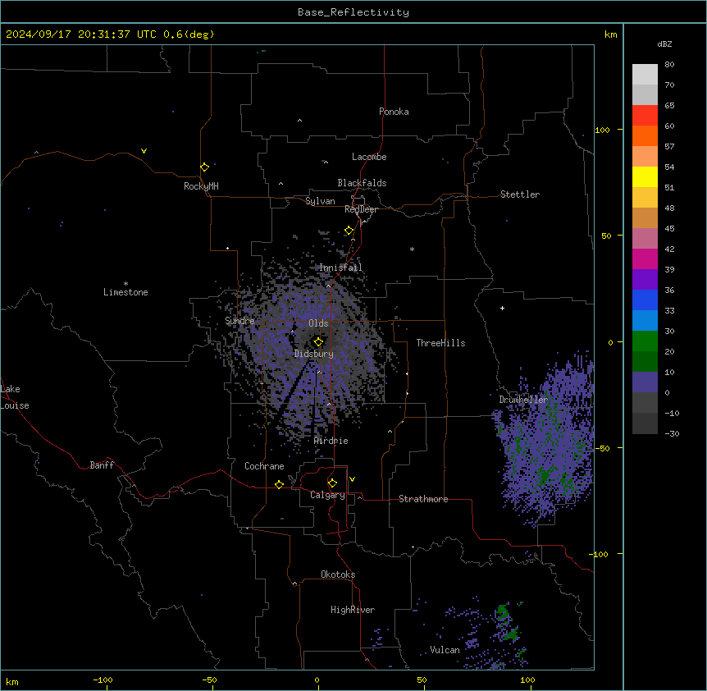
Task: Click the white plus marker east of ThreeHills
Action: (502, 308)
